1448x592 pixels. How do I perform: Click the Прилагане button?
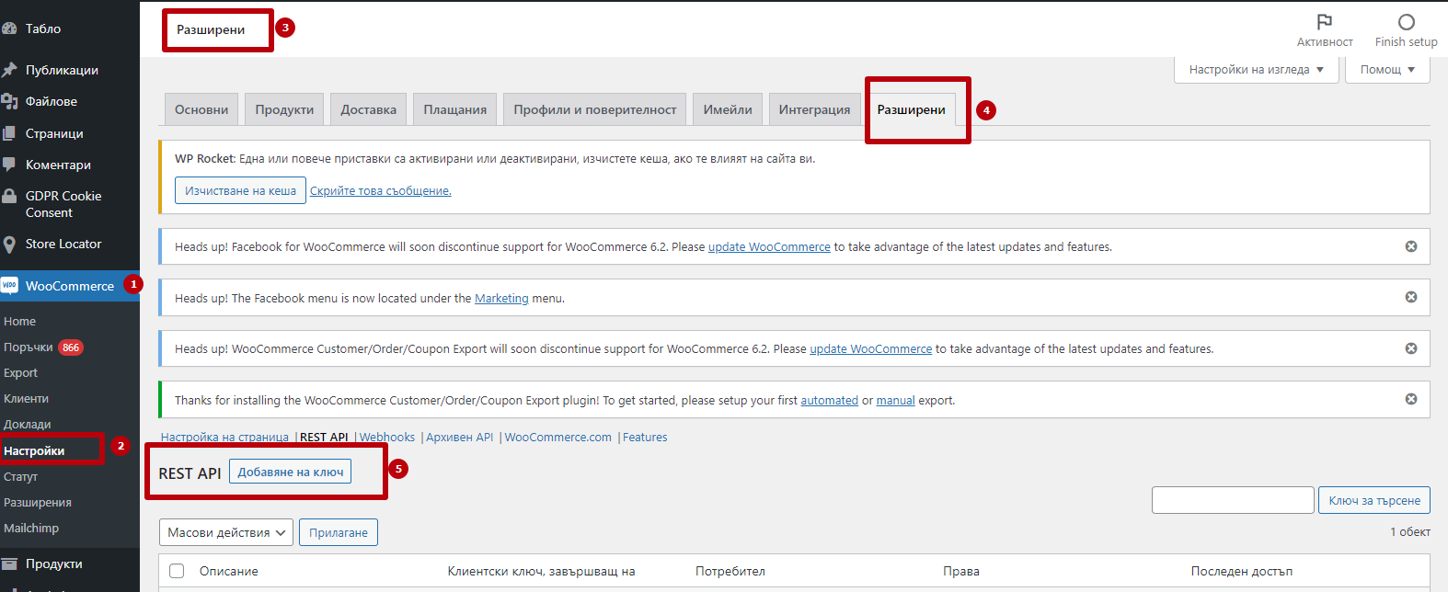pyautogui.click(x=339, y=532)
